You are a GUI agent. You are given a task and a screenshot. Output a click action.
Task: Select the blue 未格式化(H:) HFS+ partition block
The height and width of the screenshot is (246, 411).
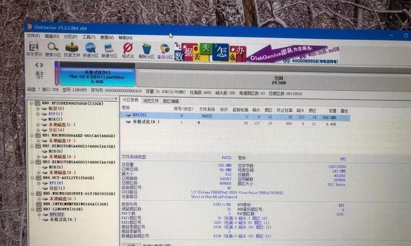point(97,74)
